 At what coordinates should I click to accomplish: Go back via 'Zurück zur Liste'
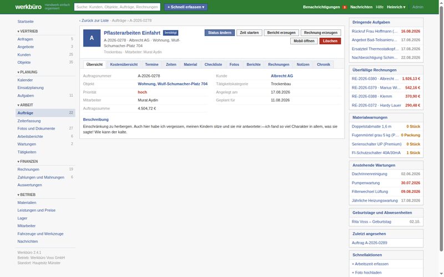pos(94,20)
